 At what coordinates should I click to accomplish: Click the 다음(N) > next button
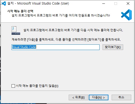[98, 97]
